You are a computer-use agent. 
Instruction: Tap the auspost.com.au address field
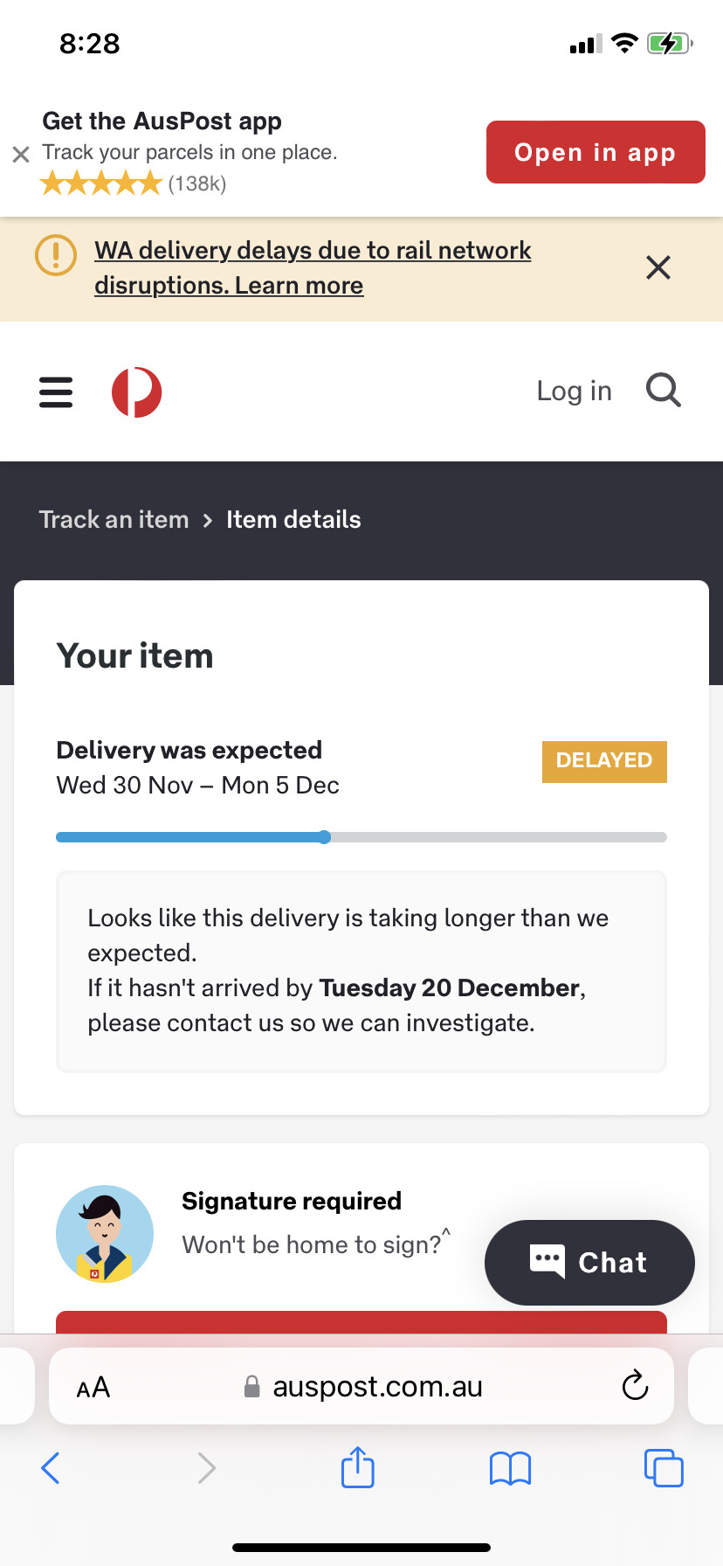coord(361,1386)
